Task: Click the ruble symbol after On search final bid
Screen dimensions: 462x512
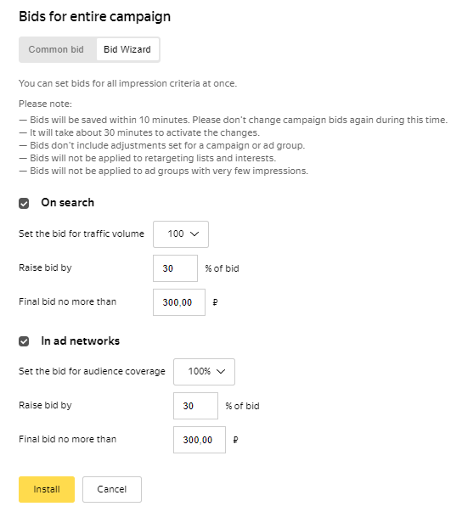Action: (x=215, y=302)
